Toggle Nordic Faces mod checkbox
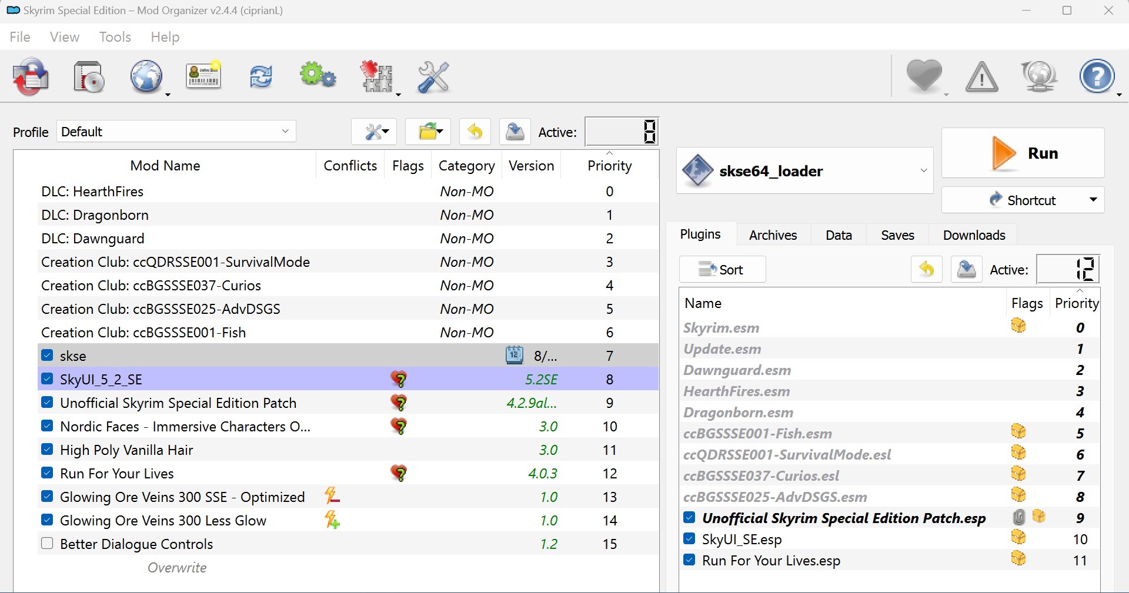 48,426
